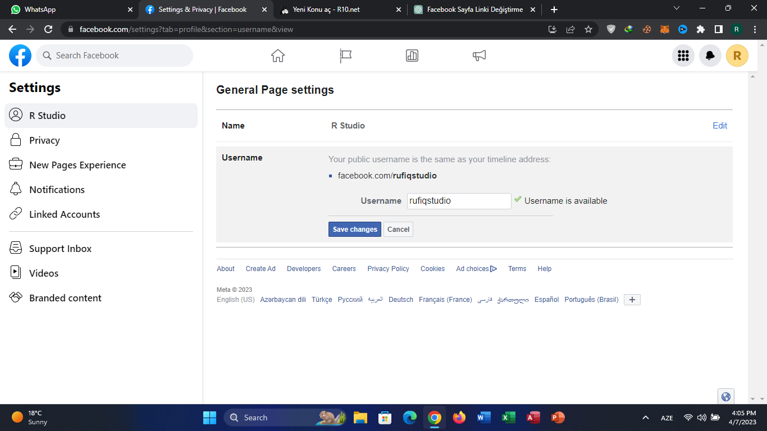
Task: Open a new browser tab
Action: [x=554, y=10]
